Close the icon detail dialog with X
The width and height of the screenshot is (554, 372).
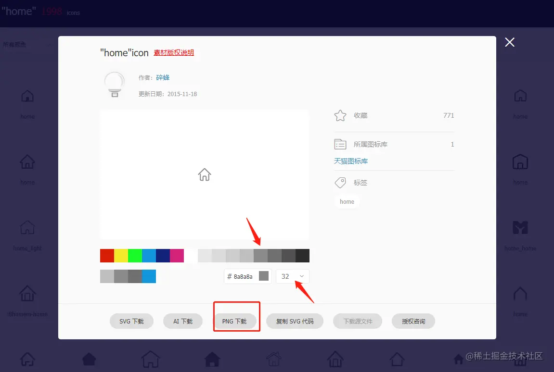(510, 42)
